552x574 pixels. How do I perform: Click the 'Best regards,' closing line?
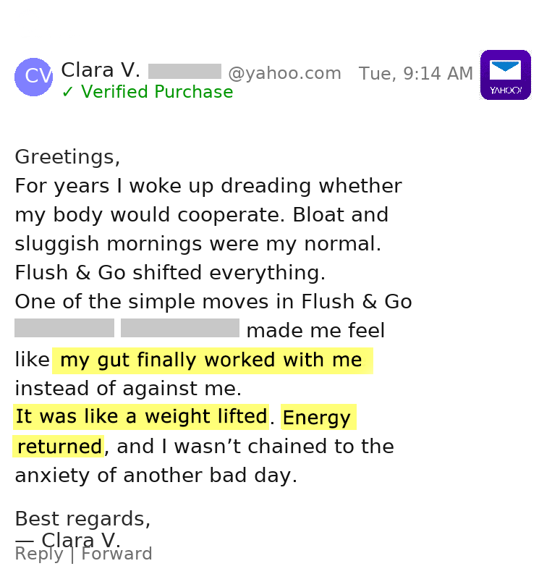(82, 519)
